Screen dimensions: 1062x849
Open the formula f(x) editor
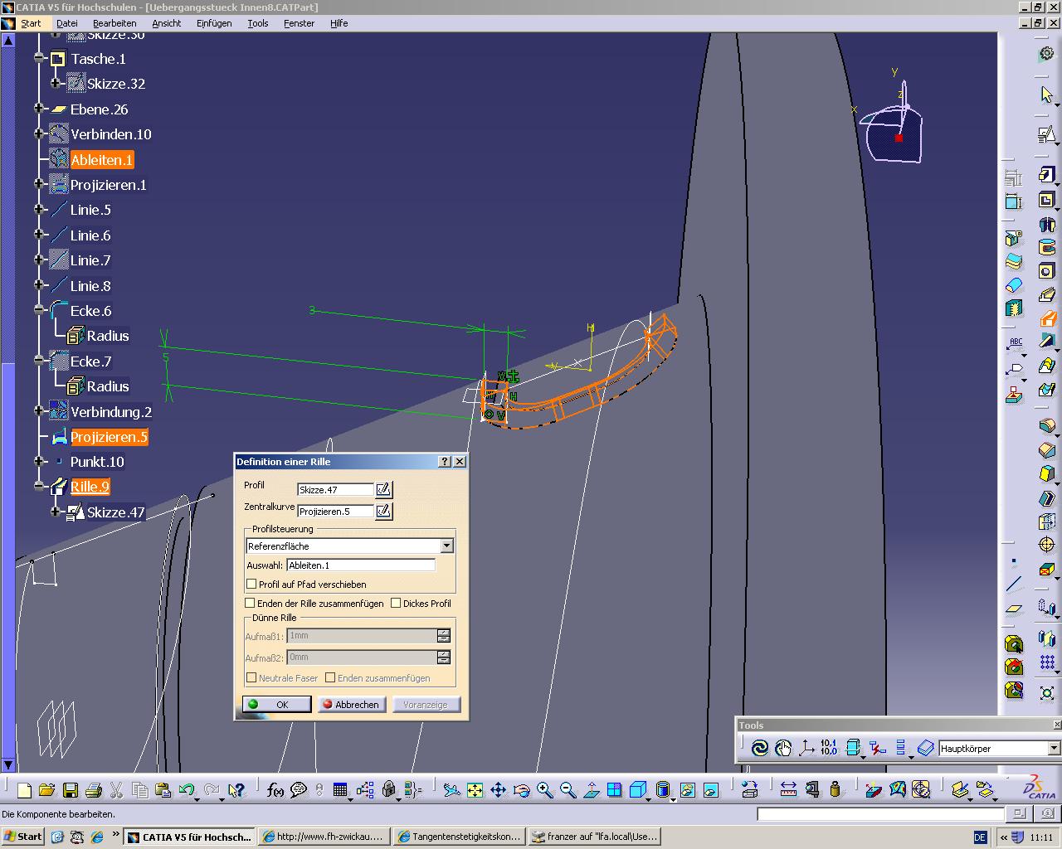[275, 790]
